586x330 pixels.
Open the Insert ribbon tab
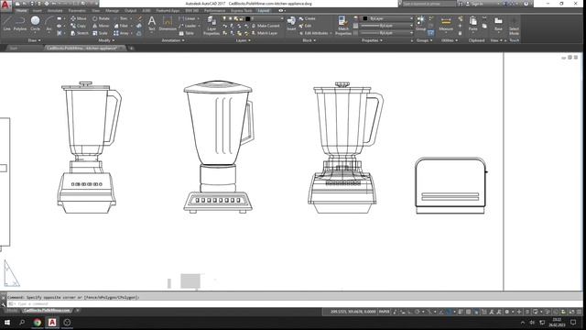pyautogui.click(x=37, y=10)
